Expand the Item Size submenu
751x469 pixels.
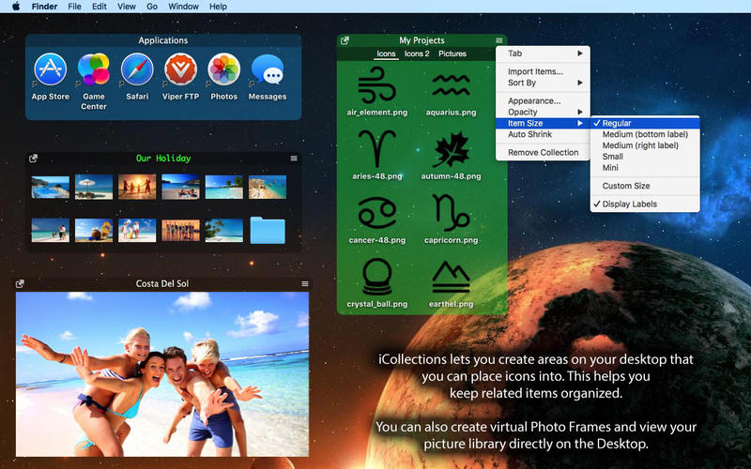click(543, 123)
